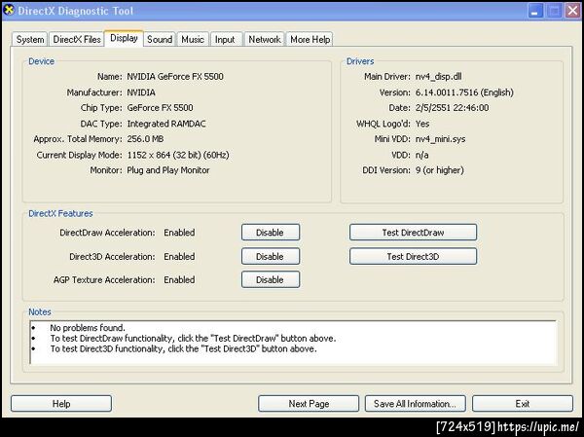The image size is (584, 437).
Task: Disable Direct3D Acceleration
Action: click(x=271, y=256)
